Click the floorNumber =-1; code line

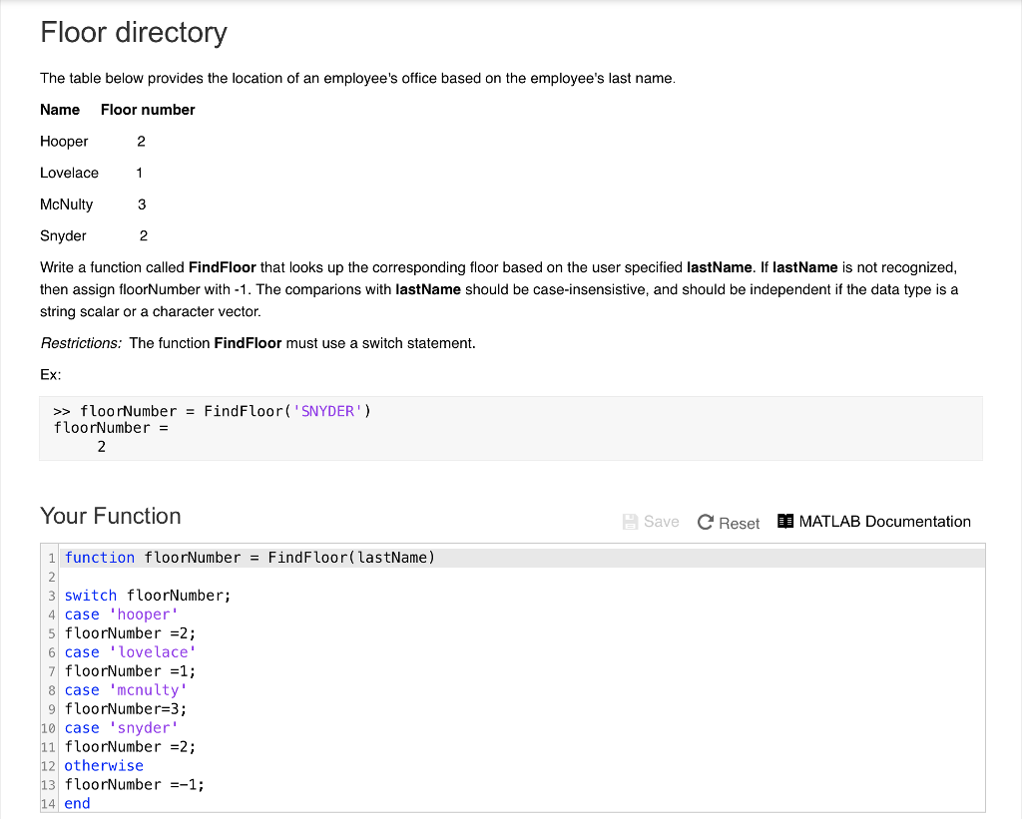(135, 785)
